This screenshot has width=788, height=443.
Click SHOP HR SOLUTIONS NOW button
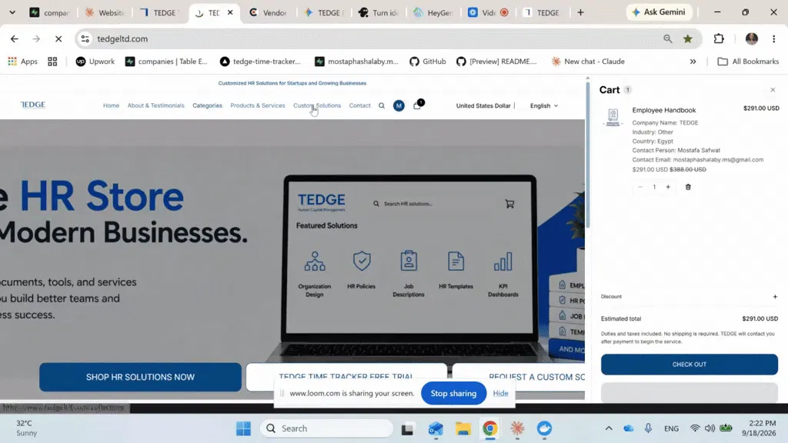pyautogui.click(x=140, y=377)
